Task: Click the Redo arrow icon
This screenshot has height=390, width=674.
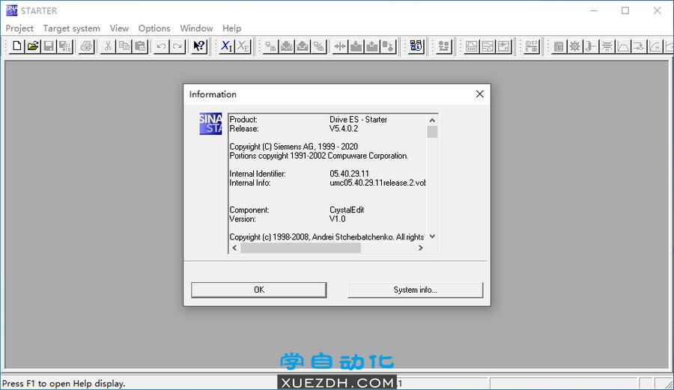Action: [177, 46]
